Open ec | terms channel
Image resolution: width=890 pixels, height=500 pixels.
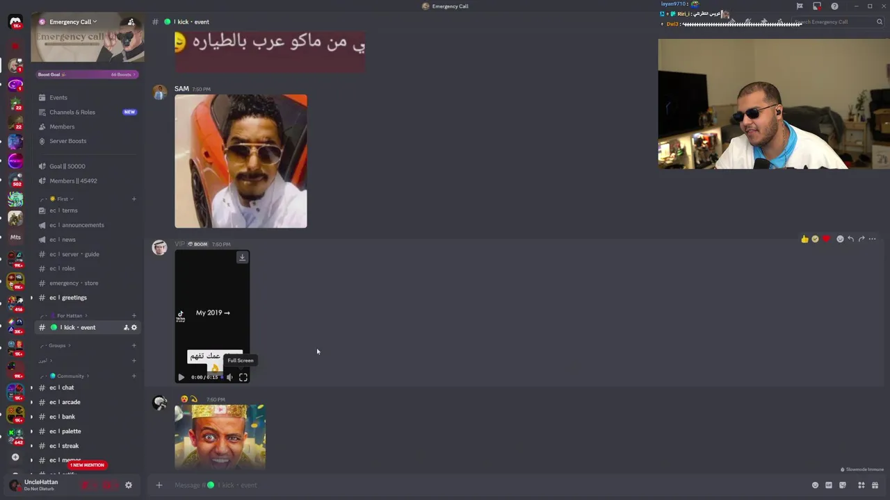[88, 210]
